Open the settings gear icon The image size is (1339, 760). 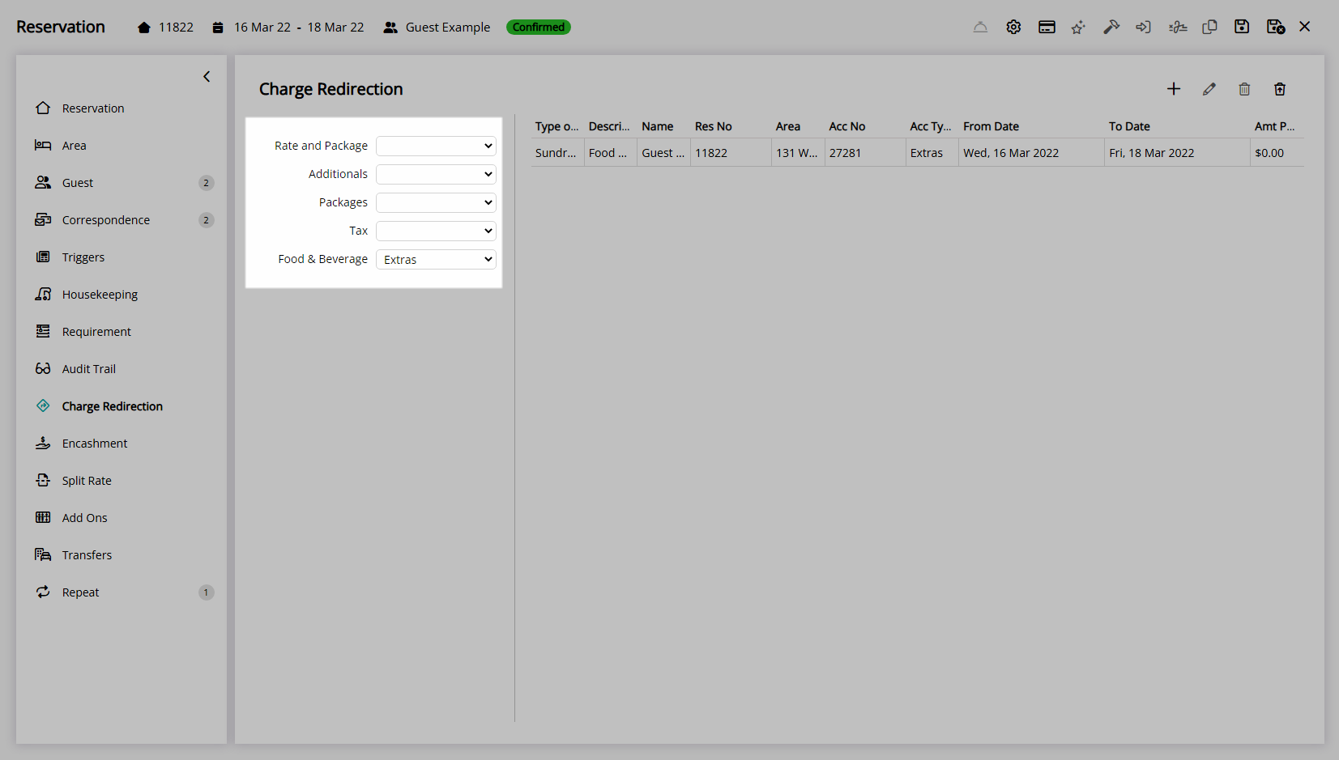pos(1013,27)
